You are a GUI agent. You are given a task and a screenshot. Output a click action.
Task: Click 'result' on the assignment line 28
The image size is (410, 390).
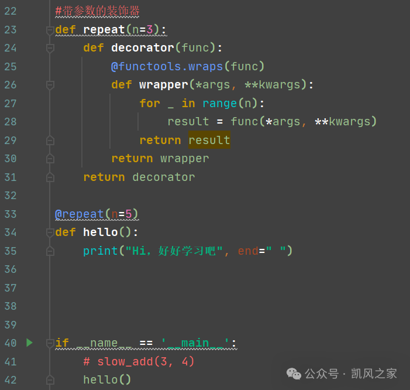click(x=188, y=122)
